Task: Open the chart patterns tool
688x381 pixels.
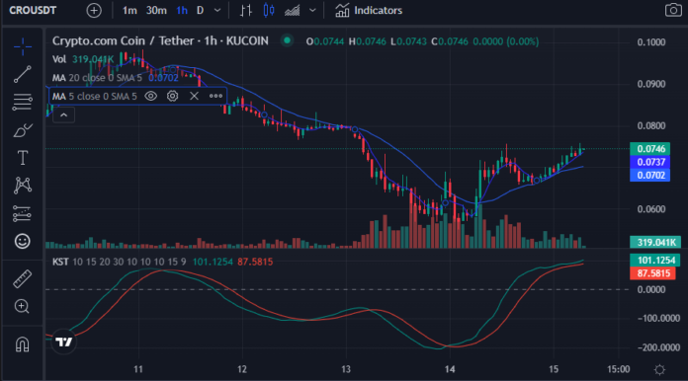Action: click(x=23, y=186)
